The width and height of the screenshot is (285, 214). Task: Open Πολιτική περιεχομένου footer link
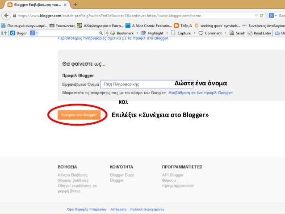[147, 209]
